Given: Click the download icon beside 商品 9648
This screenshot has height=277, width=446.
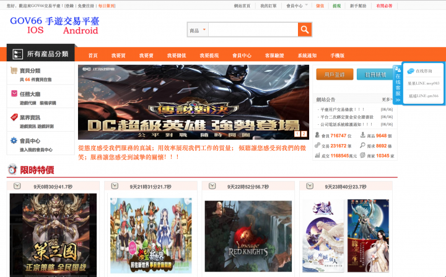Looking at the screenshot, I should [x=362, y=135].
